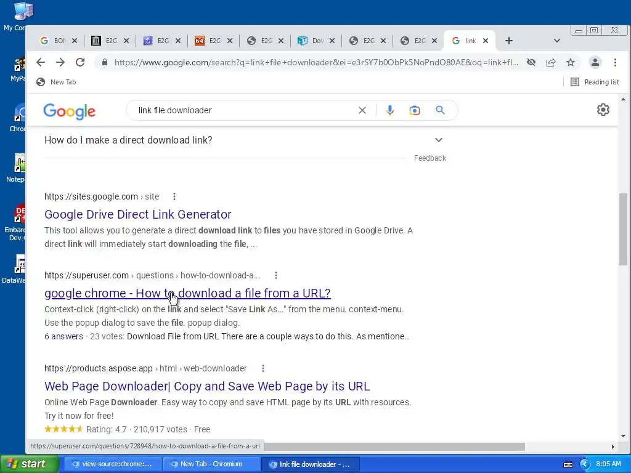
Task: Click the vertical scrollbar thumb
Action: 623,229
